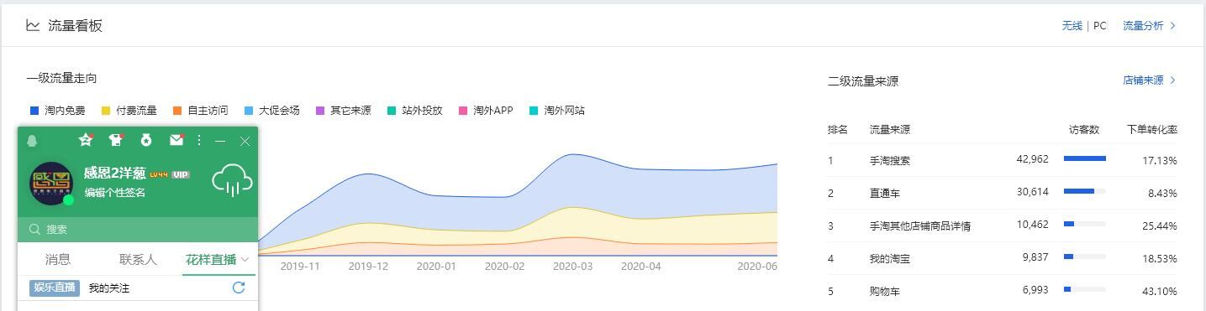Click the 2020-03 label on chart axis
Viewport: 1206px width, 311px height.
572,267
